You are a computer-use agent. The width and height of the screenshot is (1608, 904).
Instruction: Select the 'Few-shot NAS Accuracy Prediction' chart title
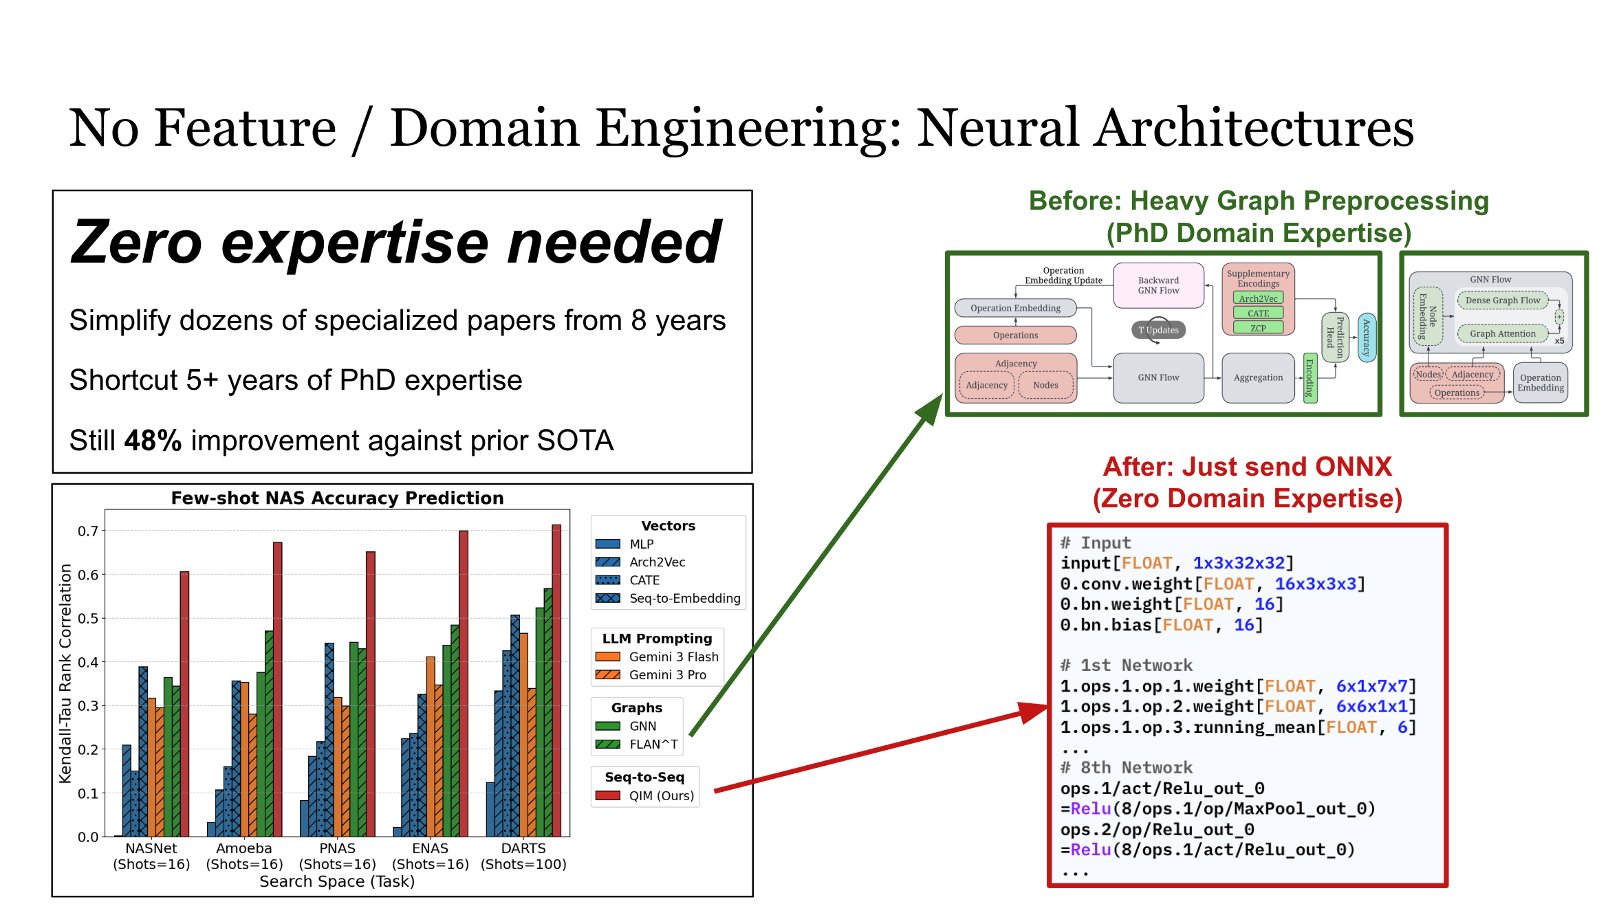pyautogui.click(x=337, y=498)
